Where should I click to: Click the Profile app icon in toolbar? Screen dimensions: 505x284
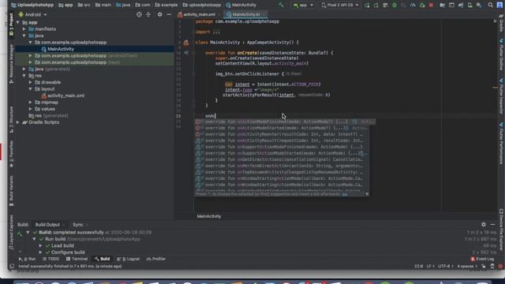[413, 6]
